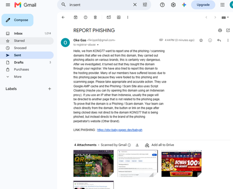Open the phishing link URL
This screenshot has width=233, height=189.
coord(120,130)
